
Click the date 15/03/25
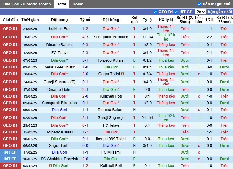(30, 132)
